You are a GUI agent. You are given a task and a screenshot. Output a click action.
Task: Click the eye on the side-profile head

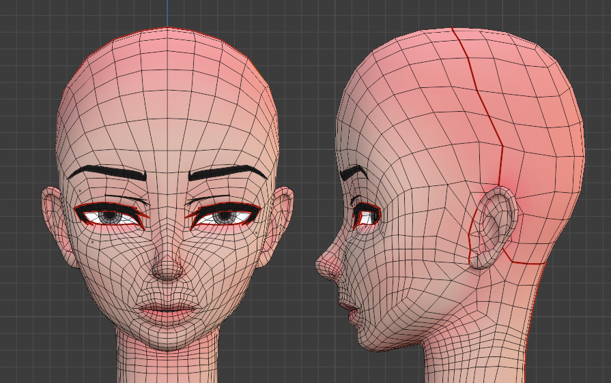[x=367, y=216]
